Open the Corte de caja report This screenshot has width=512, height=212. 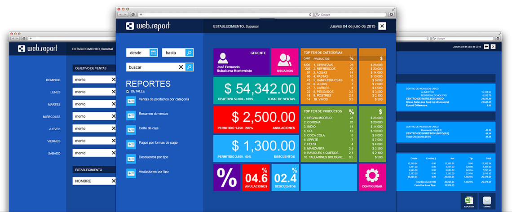coord(148,128)
